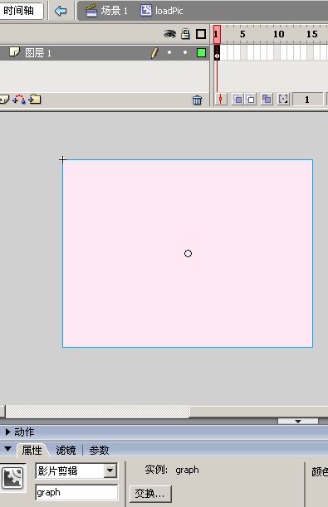Click the graph instance name field
This screenshot has width=328, height=507.
[76, 492]
